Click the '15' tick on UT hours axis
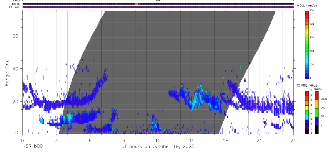 pos(192,140)
